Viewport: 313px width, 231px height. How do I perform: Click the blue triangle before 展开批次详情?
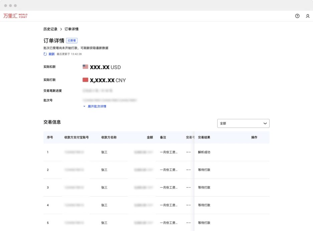coord(84,106)
